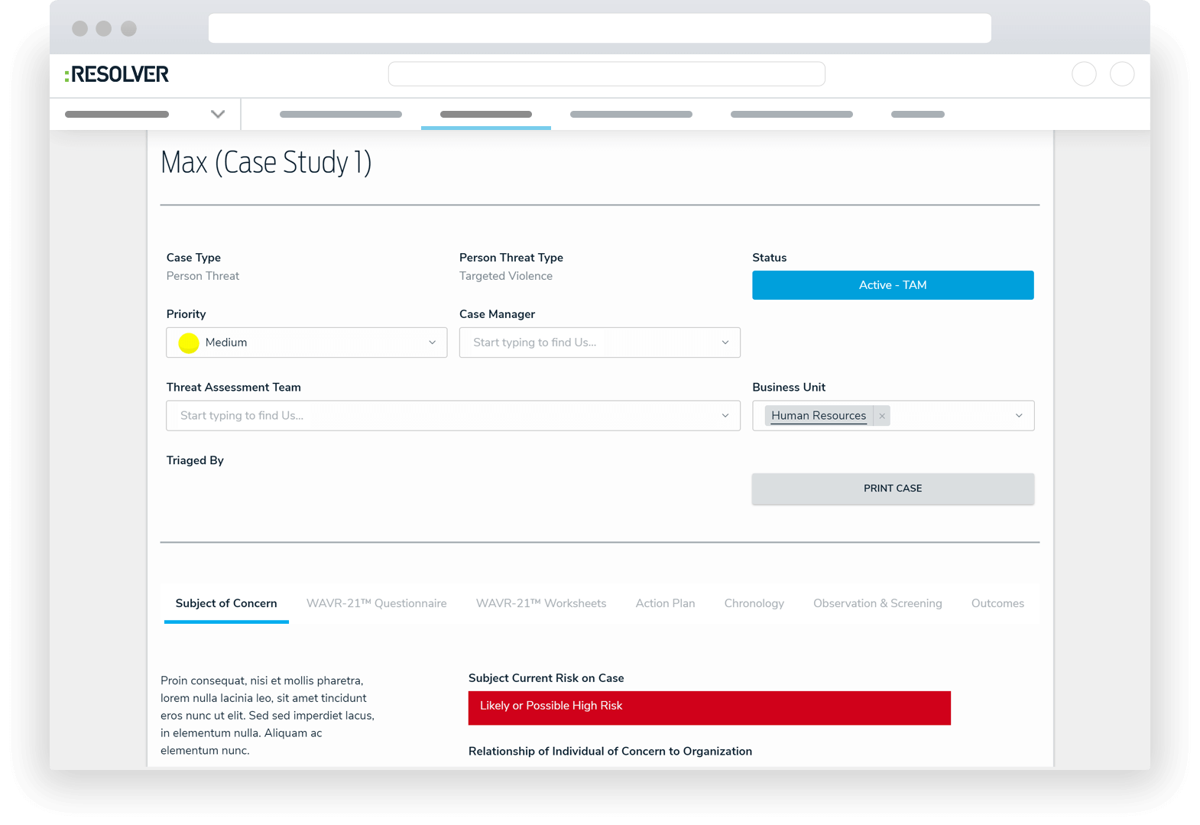
Task: Select the Chronology tab
Action: (x=754, y=603)
